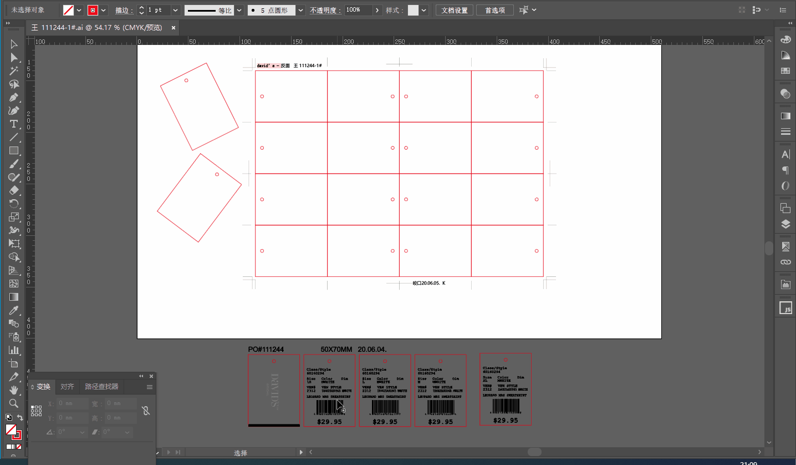Swap fill and stroke colors

pos(20,417)
